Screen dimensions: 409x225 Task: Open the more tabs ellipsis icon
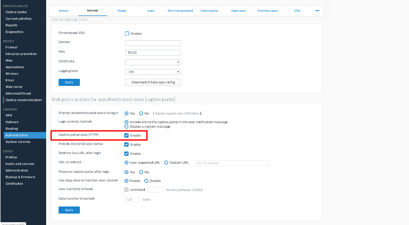click(317, 11)
